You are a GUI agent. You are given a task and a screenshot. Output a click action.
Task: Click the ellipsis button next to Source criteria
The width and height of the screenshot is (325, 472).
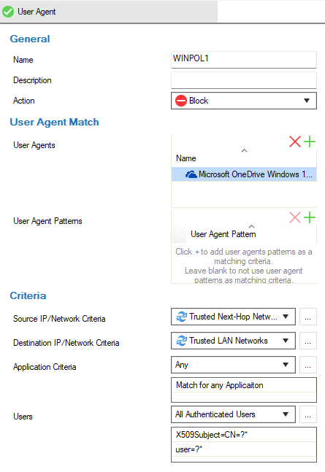point(307,317)
